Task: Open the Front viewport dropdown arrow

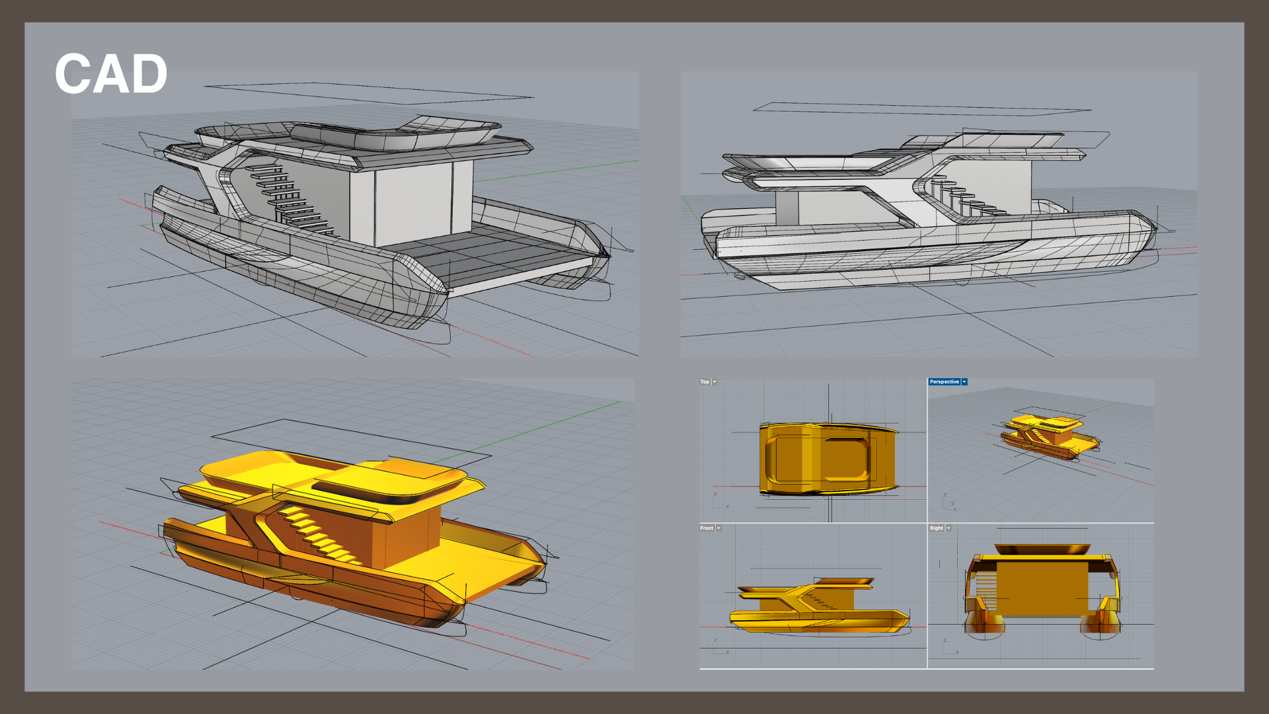Action: pyautogui.click(x=718, y=528)
